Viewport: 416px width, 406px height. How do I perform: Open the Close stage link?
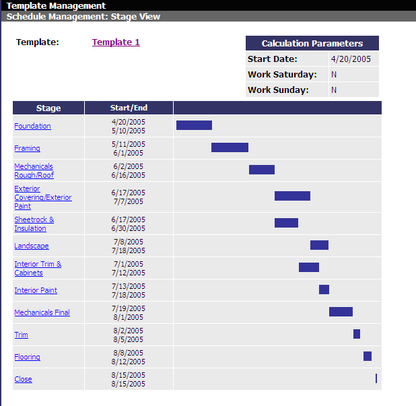(x=23, y=379)
